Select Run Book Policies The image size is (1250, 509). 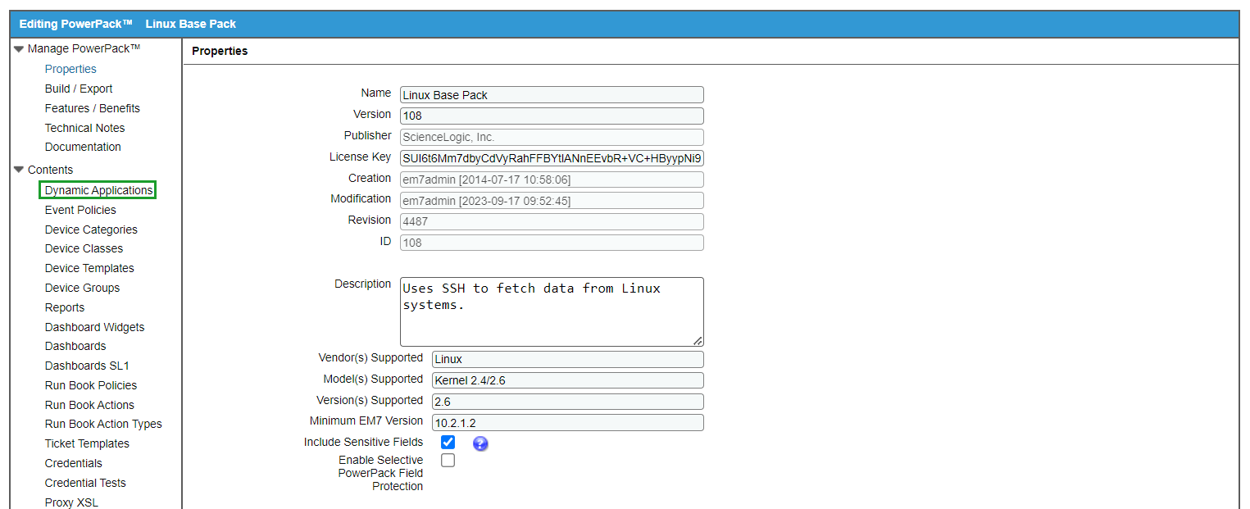(90, 385)
